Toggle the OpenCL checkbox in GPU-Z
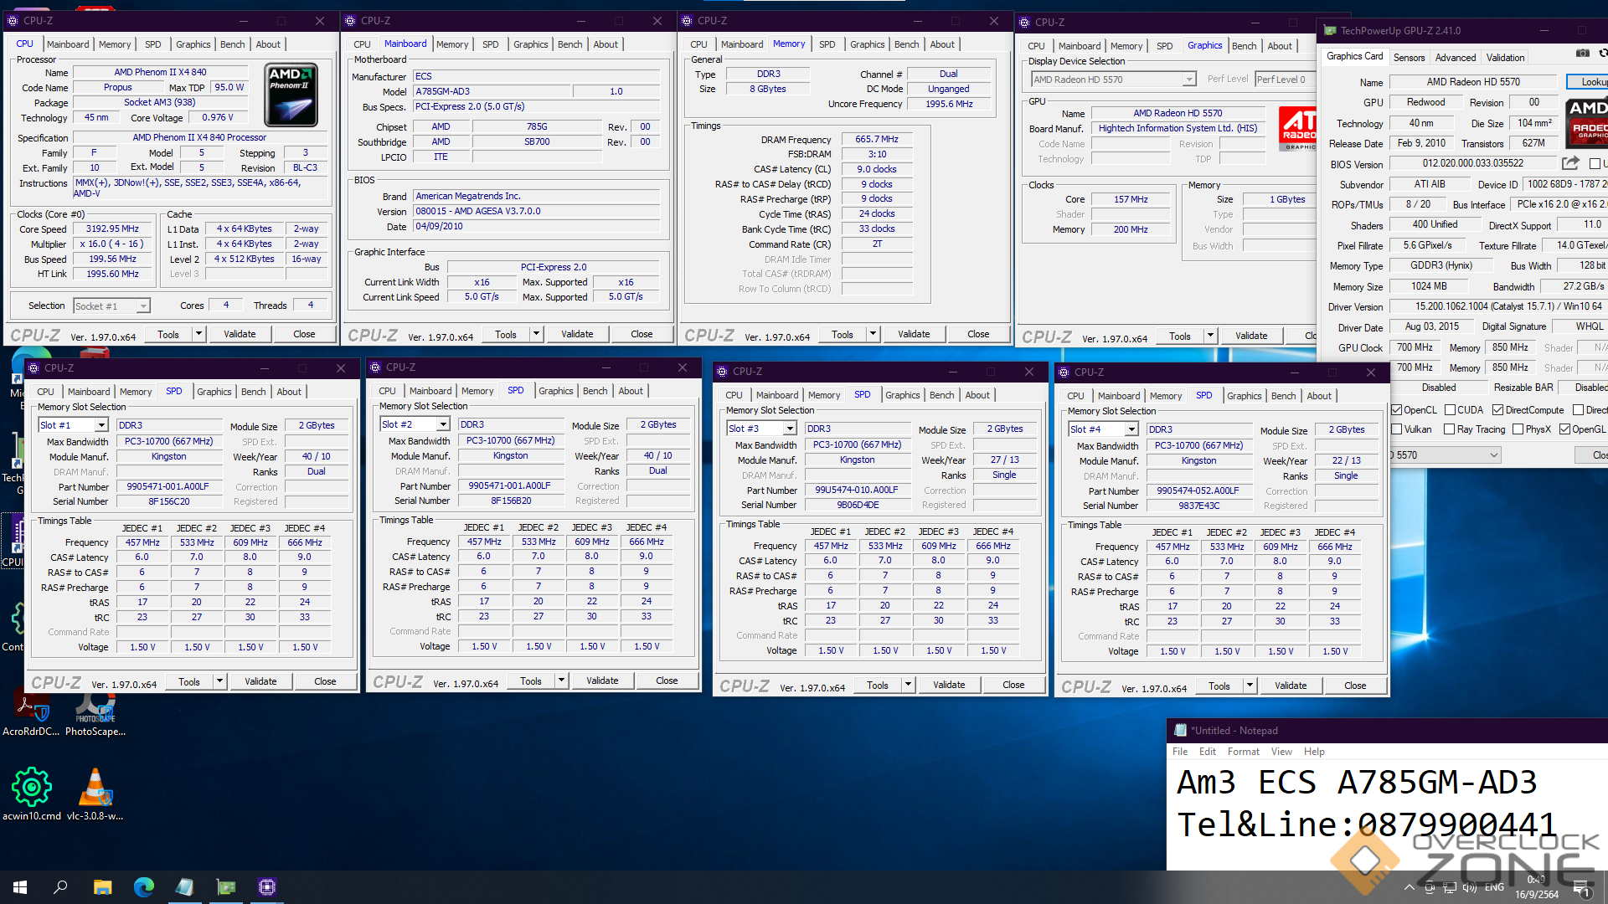Viewport: 1608px width, 904px height. click(1396, 410)
